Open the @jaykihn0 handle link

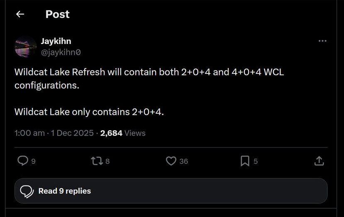pos(61,52)
